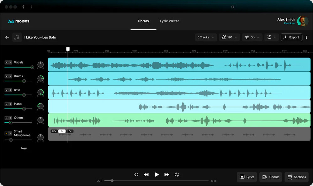
Task: Mute the Smart Metronome track
Action: [6, 133]
